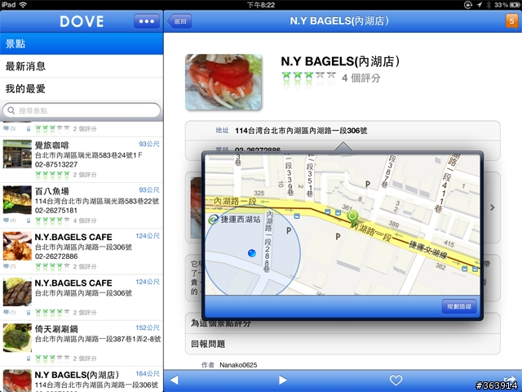Tap the 捷運西湖站 station icon on map

pos(213,220)
